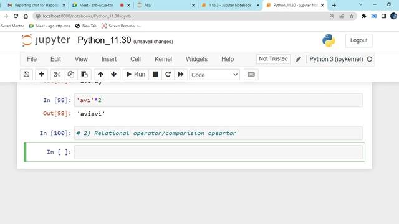Expand the tab search chevron

click(360, 4)
